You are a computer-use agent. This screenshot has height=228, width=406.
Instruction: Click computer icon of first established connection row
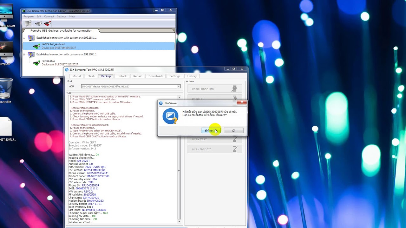pos(31,38)
